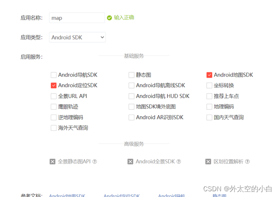The height and width of the screenshot is (197, 279).
Task: Enable the 静态图 checkbox
Action: pyautogui.click(x=131, y=75)
